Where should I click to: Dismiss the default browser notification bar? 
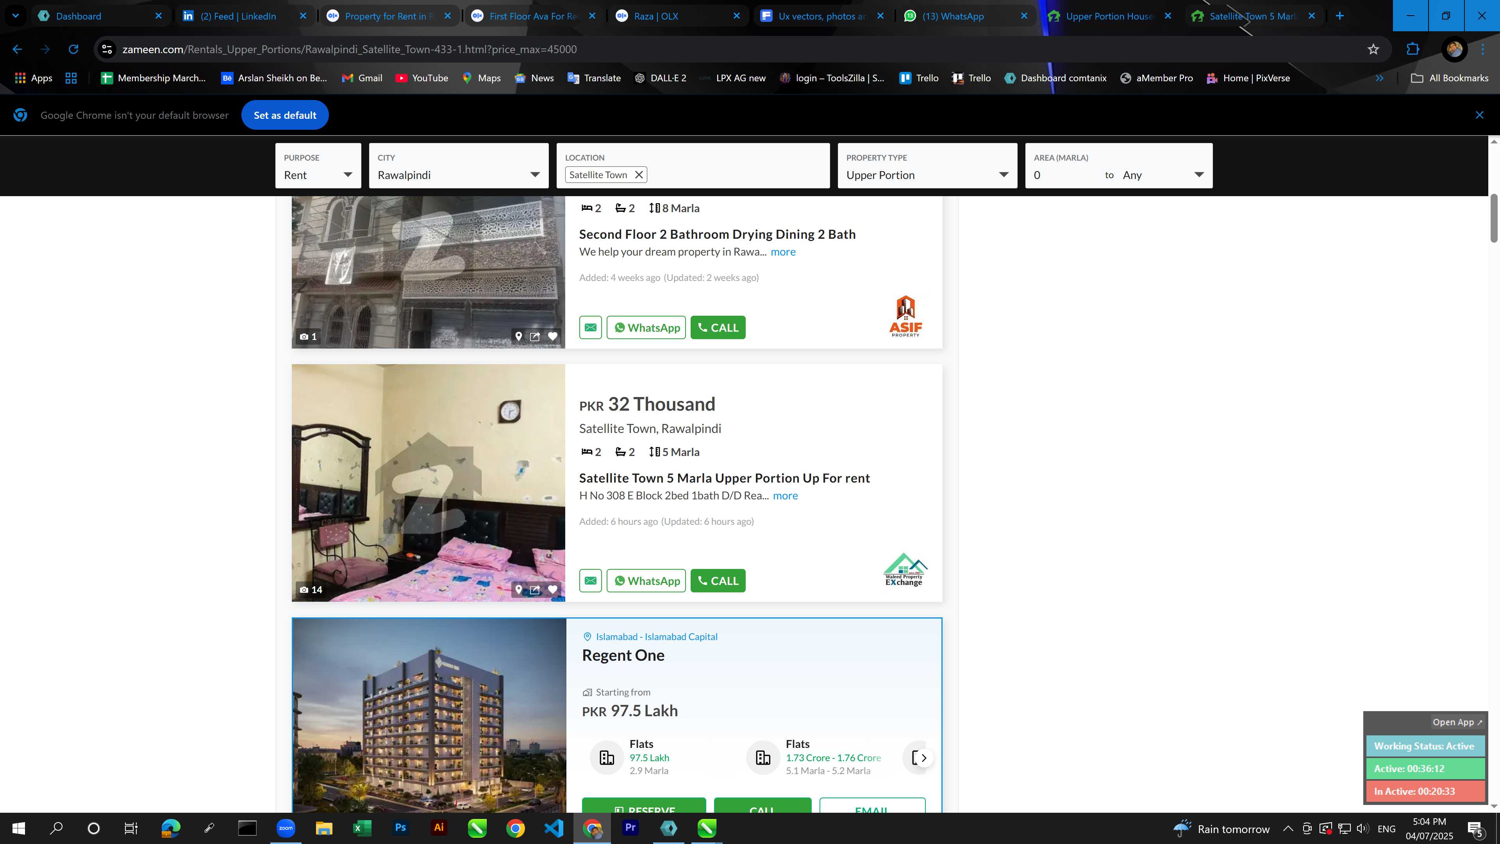click(x=1479, y=115)
